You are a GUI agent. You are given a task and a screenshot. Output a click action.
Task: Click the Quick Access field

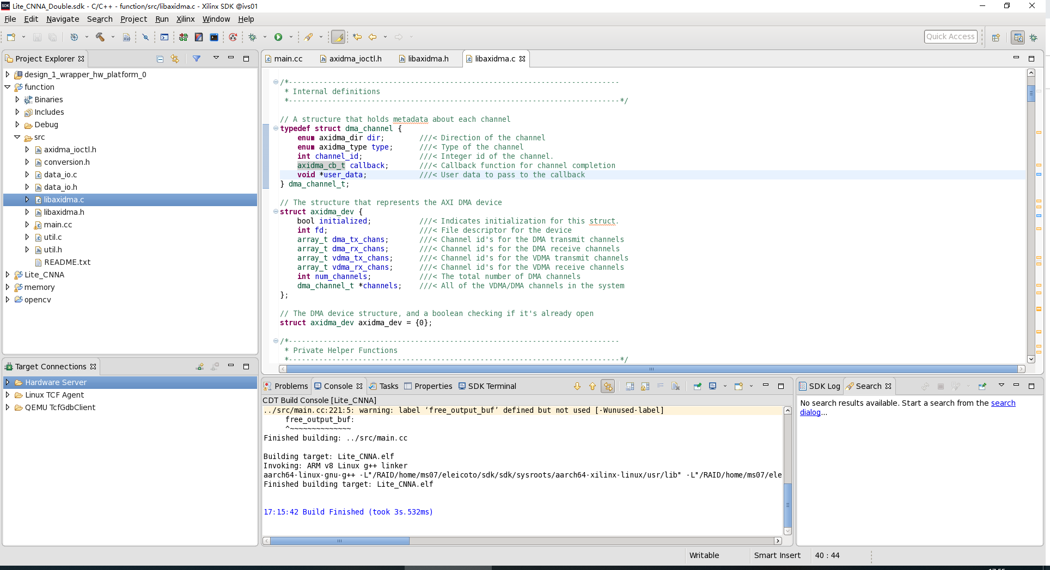click(x=951, y=36)
